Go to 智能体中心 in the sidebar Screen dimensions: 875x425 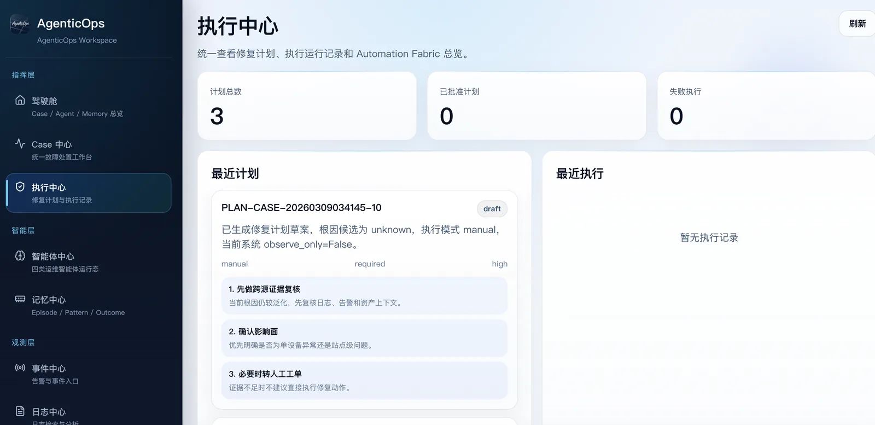coord(89,262)
